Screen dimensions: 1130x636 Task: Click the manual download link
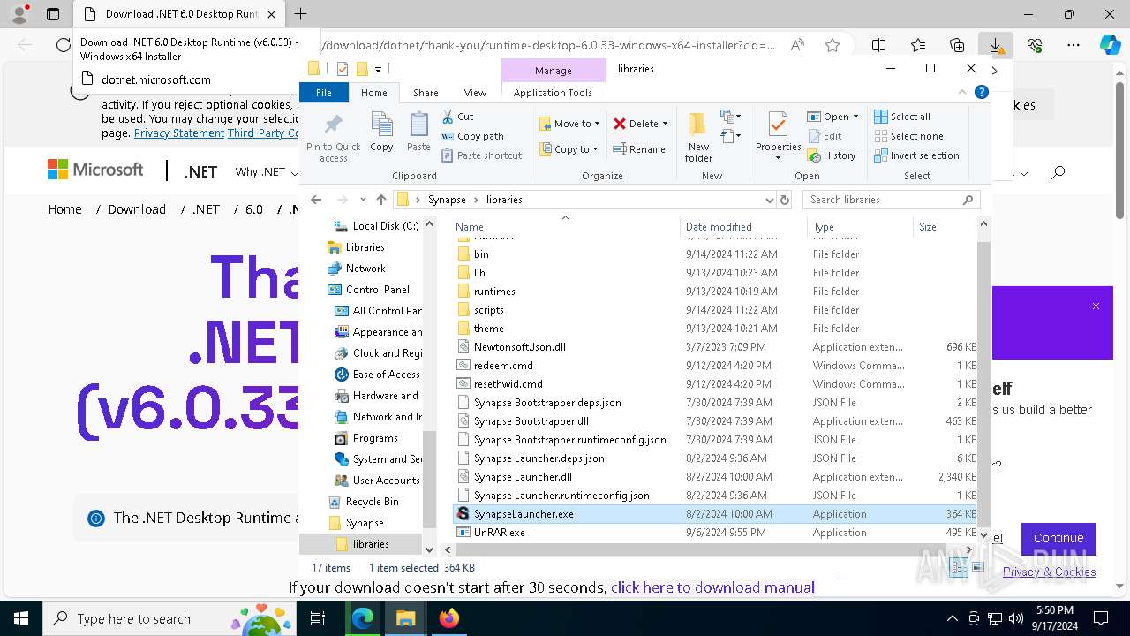click(712, 587)
